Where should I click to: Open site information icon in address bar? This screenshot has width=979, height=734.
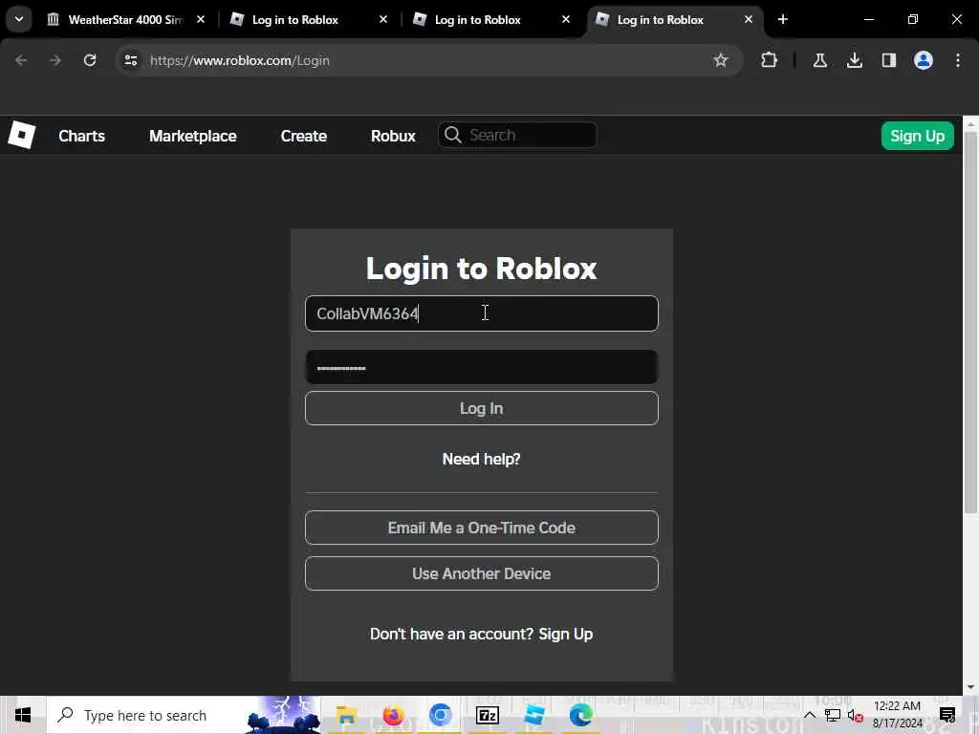(x=130, y=60)
